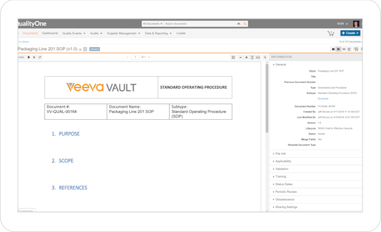Switch to full document view layout icon
The height and width of the screenshot is (232, 381).
coord(333,49)
